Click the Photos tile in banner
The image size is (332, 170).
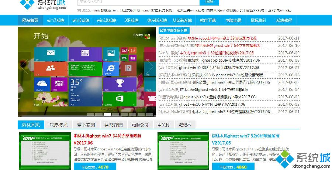111,54
